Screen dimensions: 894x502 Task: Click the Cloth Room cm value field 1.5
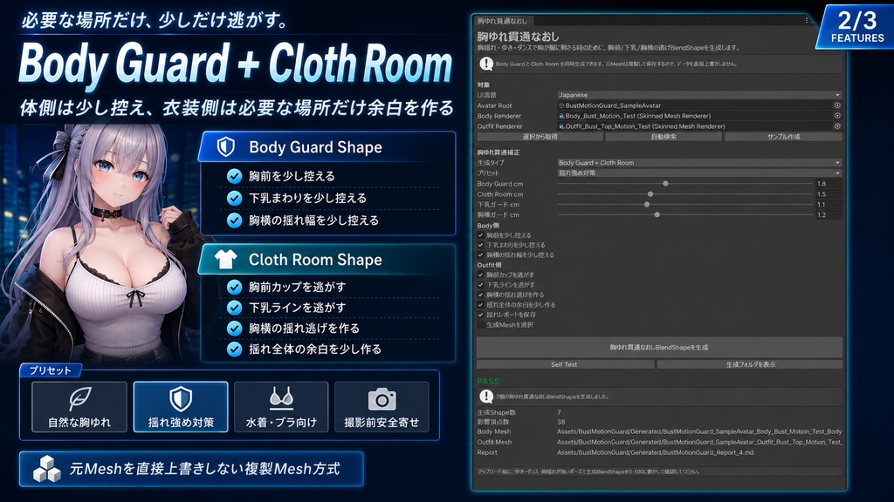click(x=829, y=194)
